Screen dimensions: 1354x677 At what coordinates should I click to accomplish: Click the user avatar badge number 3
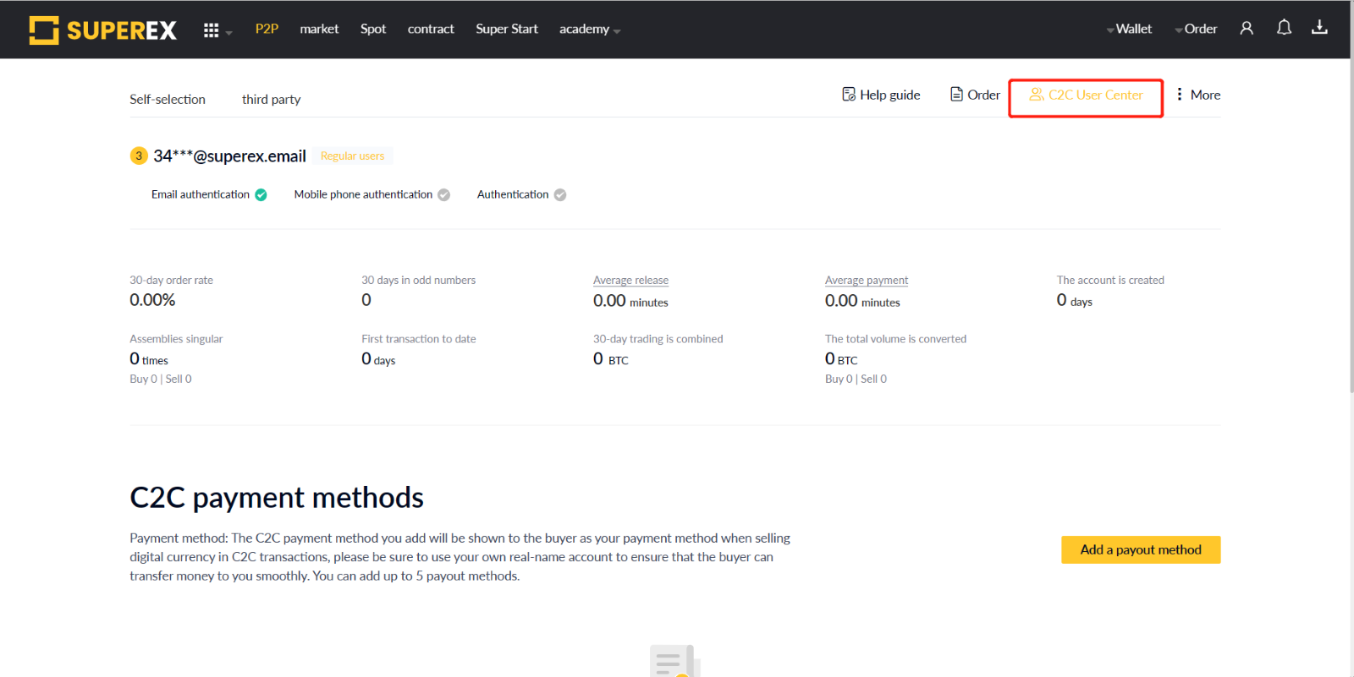[x=139, y=156]
